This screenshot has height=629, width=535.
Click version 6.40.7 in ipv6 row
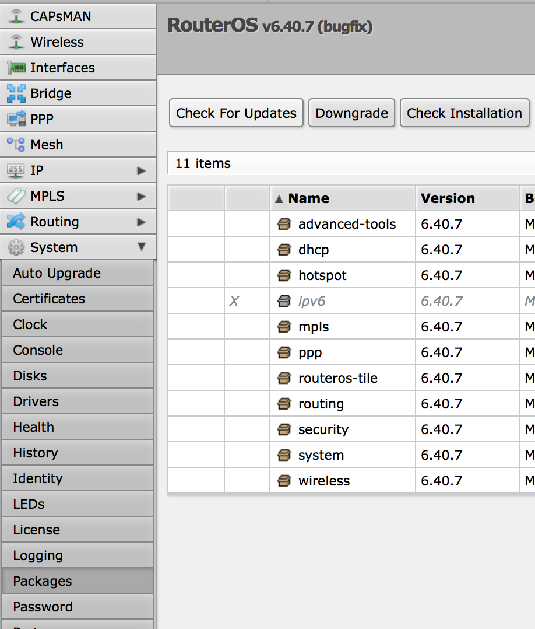click(x=441, y=301)
